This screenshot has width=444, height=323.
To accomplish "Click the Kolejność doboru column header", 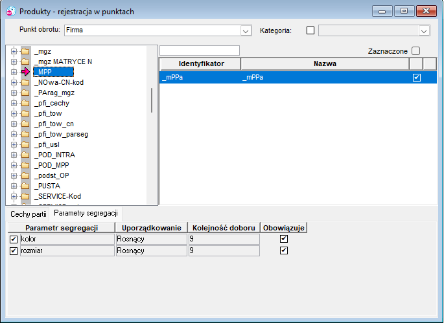I will pos(224,228).
